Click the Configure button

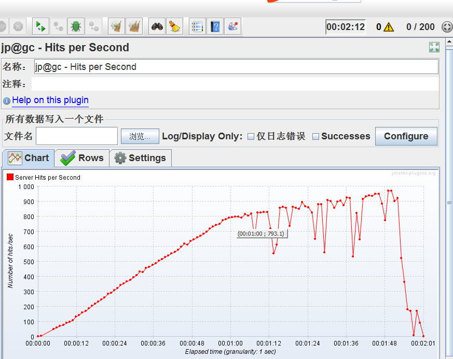tap(406, 136)
